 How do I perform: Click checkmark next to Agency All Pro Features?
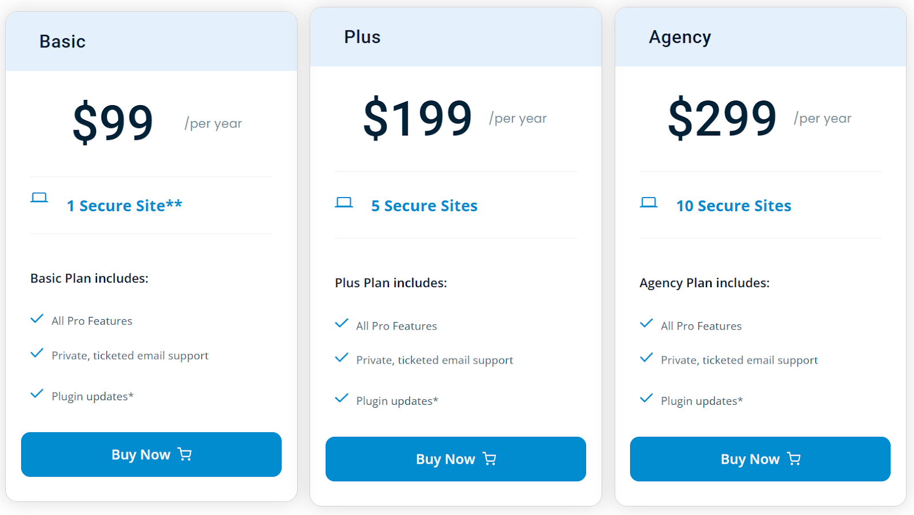646,323
